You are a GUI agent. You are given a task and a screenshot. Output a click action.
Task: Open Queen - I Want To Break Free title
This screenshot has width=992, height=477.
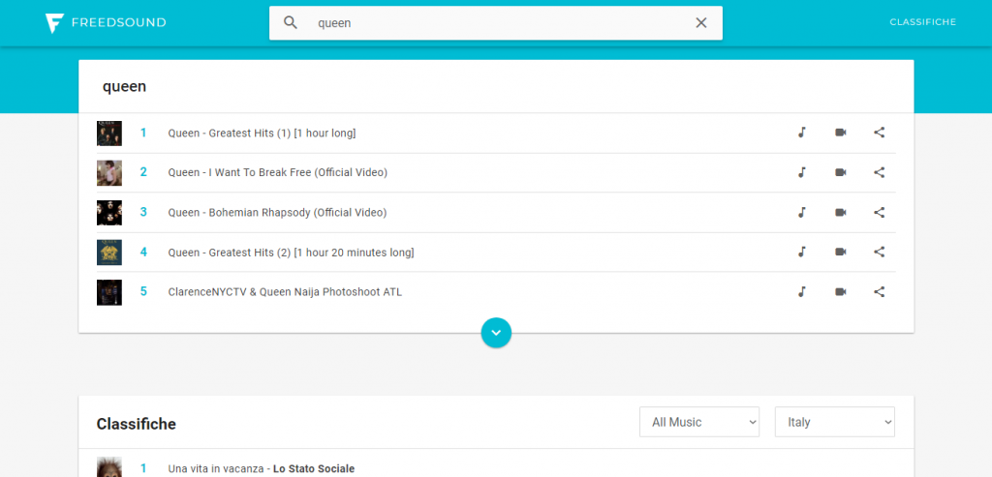tap(278, 172)
